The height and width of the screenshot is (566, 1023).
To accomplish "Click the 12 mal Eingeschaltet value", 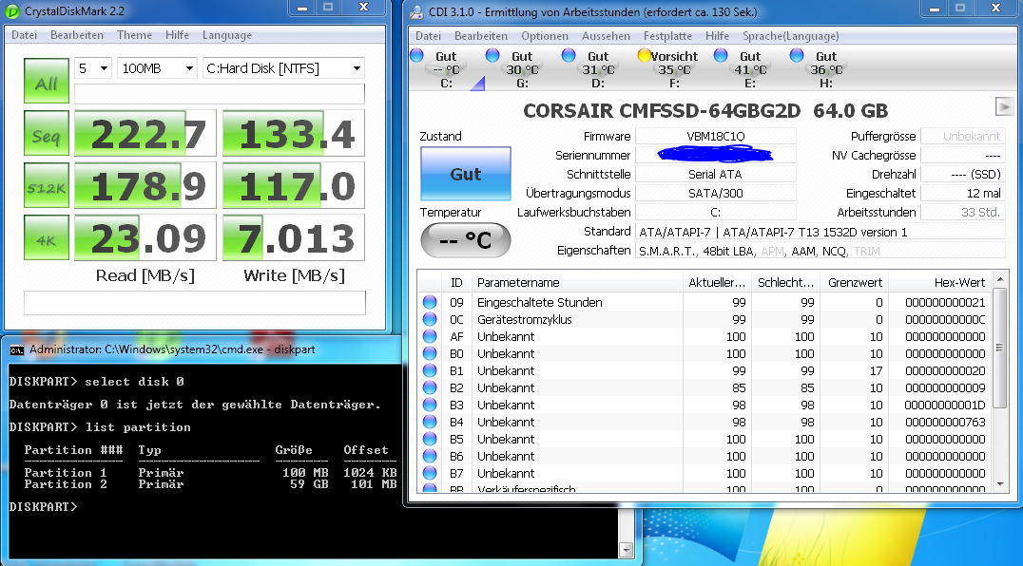I will (962, 193).
